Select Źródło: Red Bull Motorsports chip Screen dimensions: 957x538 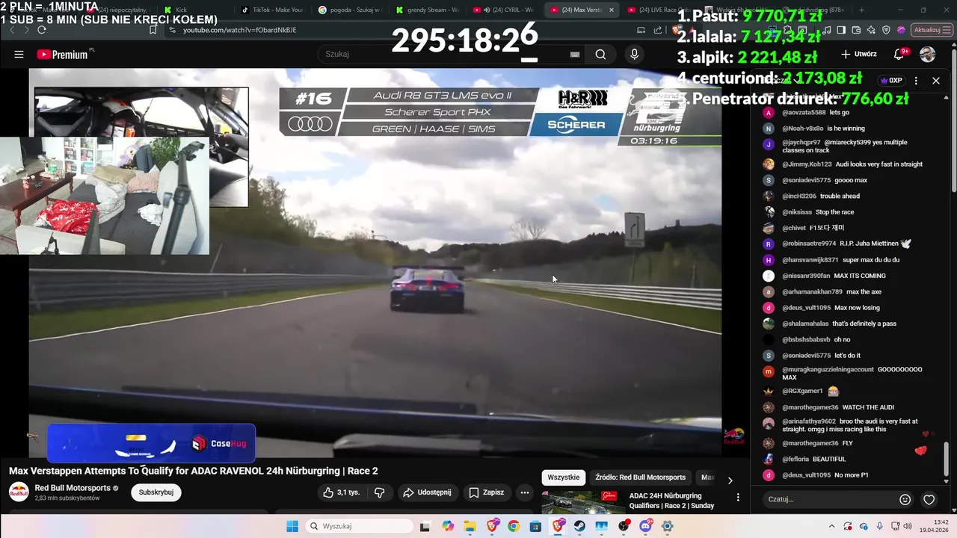pos(641,477)
